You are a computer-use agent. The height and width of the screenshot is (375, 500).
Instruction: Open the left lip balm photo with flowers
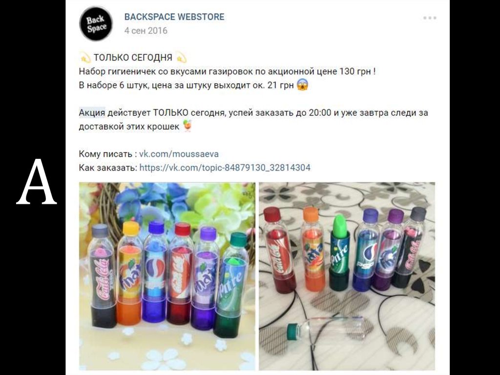(x=167, y=276)
